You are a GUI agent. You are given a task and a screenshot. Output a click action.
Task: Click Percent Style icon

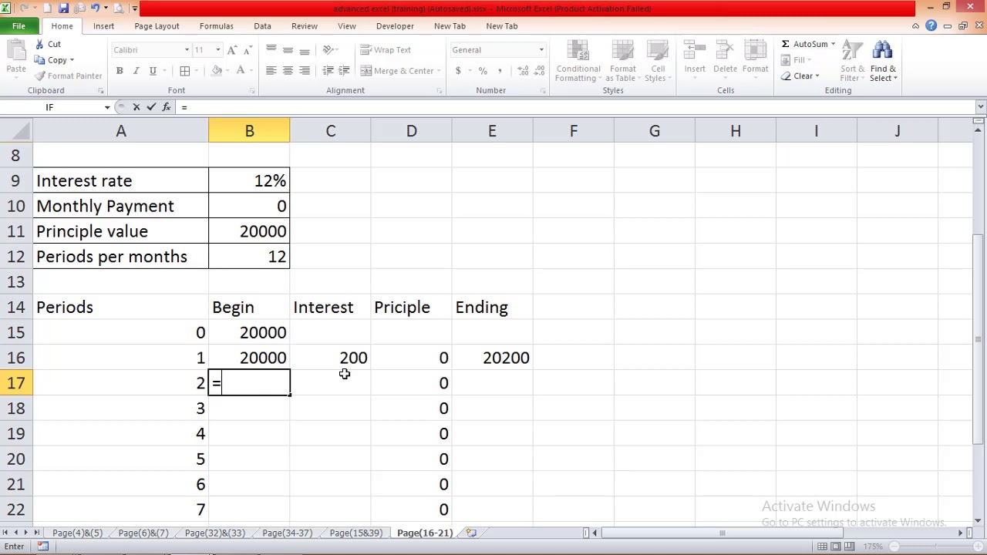[483, 71]
